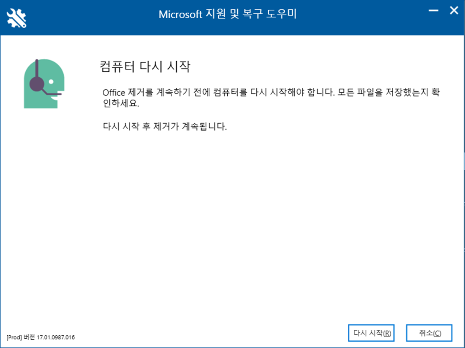Screen dimensions: 465x348
Task: Select the heading 컴퓨터 다시 시작
Action: (145, 67)
